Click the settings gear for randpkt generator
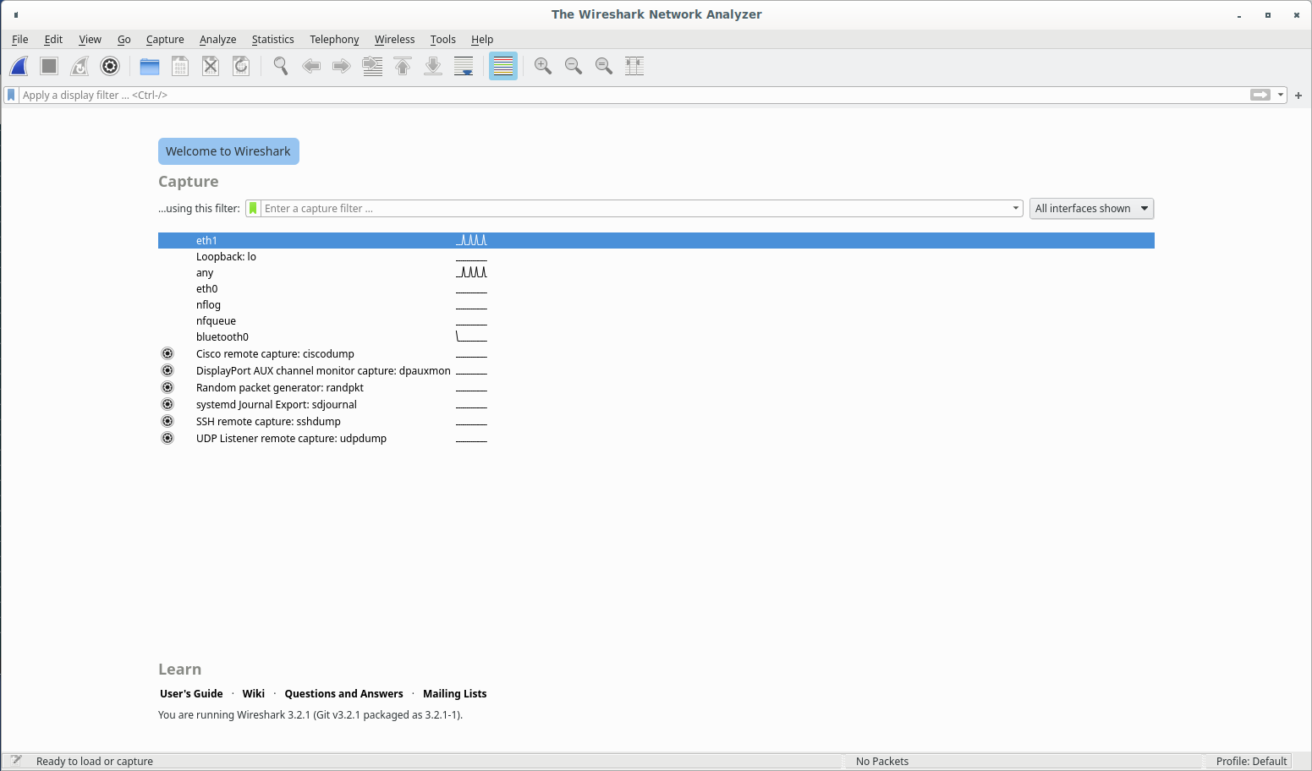This screenshot has height=771, width=1312. point(167,387)
